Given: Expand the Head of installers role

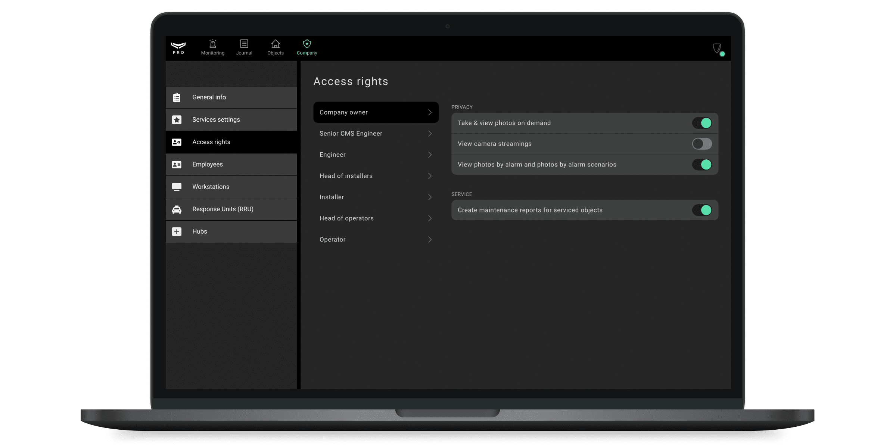Looking at the screenshot, I should (x=376, y=176).
